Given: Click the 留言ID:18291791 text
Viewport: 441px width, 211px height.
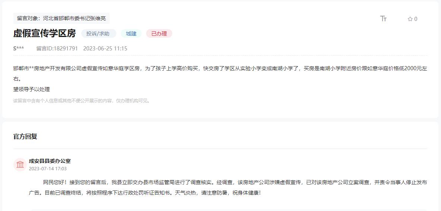Looking at the screenshot, I should (57, 49).
